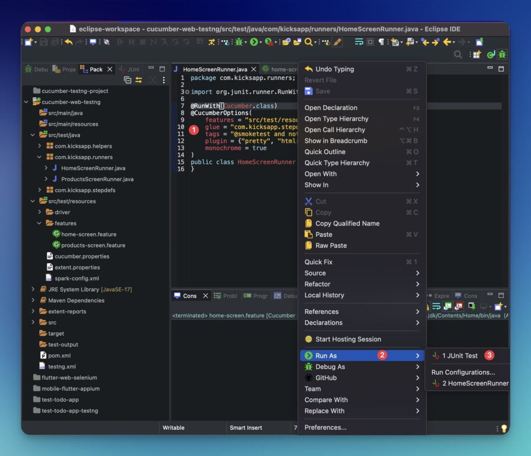Toggle Word Wrap icon in the toolbar
Image resolution: width=531 pixels, height=456 pixels.
[x=359, y=42]
